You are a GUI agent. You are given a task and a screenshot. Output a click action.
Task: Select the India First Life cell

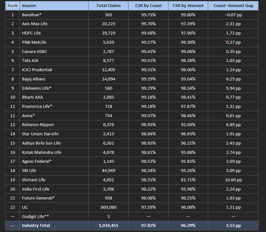point(54,189)
